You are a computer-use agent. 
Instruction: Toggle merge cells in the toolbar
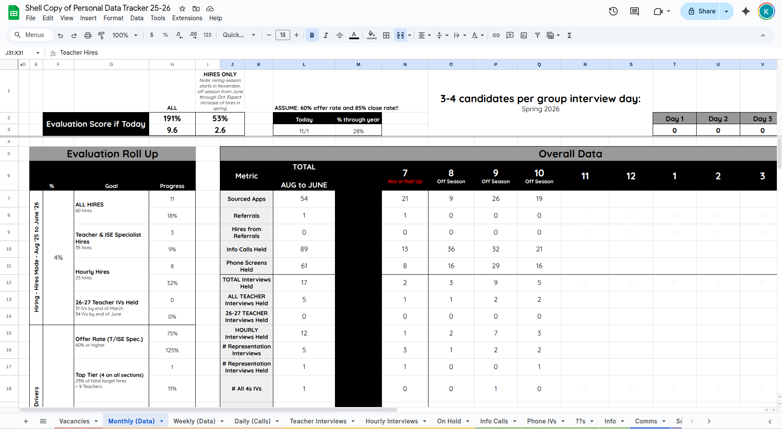pos(400,35)
